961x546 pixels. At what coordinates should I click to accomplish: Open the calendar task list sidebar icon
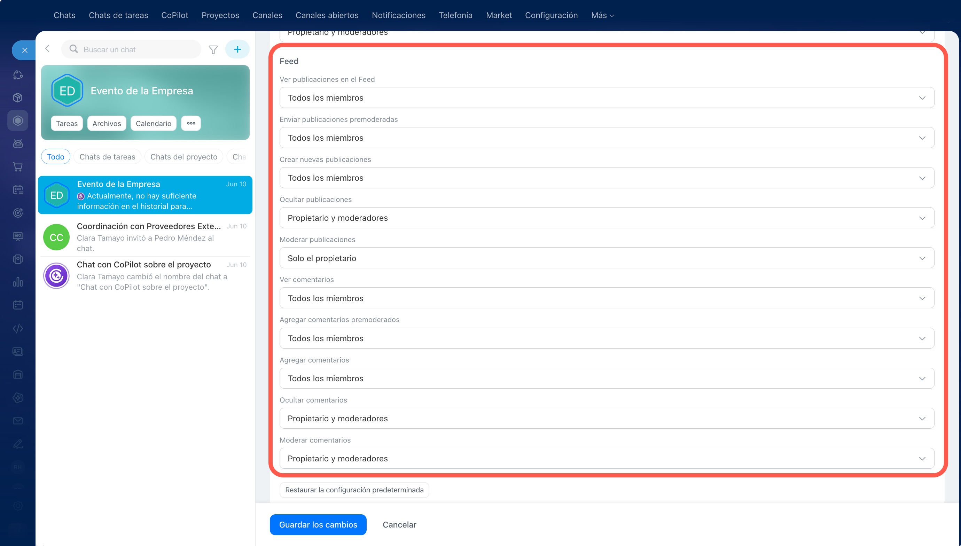click(x=18, y=190)
